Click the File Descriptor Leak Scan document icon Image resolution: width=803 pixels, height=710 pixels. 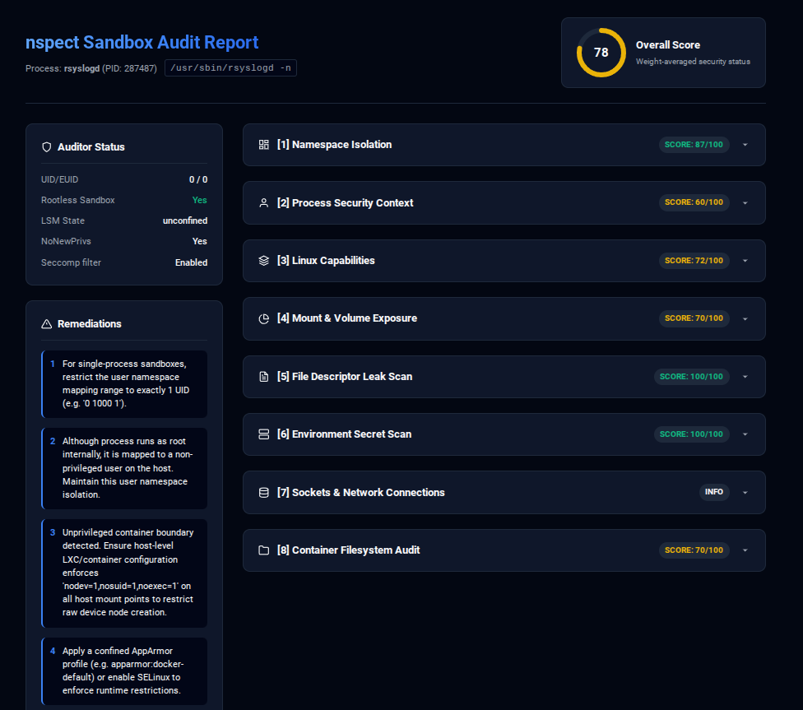[x=264, y=377]
